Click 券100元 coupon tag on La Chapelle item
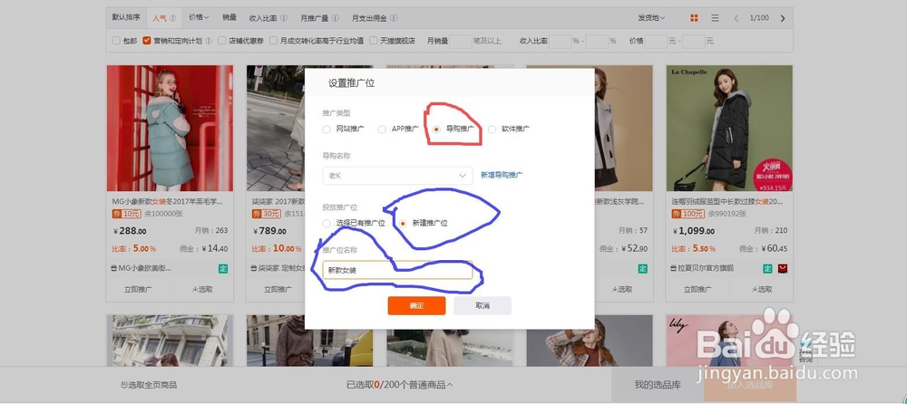 point(688,214)
